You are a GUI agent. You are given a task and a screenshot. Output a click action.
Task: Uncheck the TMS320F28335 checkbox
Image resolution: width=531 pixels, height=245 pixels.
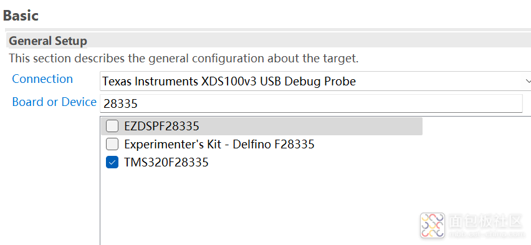112,162
